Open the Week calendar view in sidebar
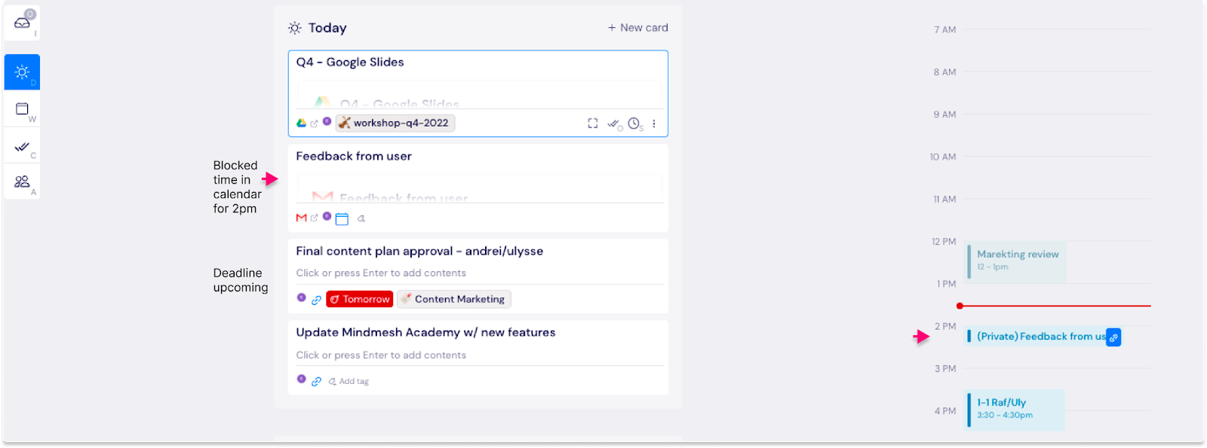The height and width of the screenshot is (448, 1207). pos(23,109)
